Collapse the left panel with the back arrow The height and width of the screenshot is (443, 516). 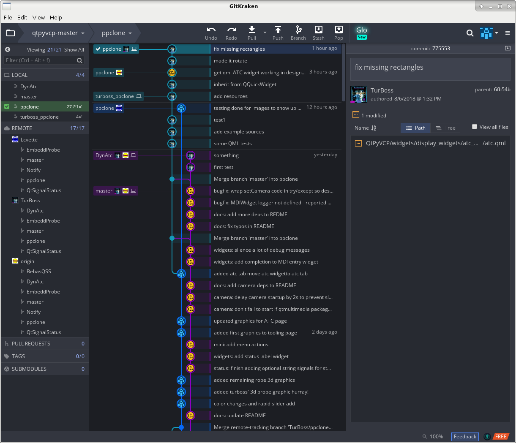click(x=8, y=49)
